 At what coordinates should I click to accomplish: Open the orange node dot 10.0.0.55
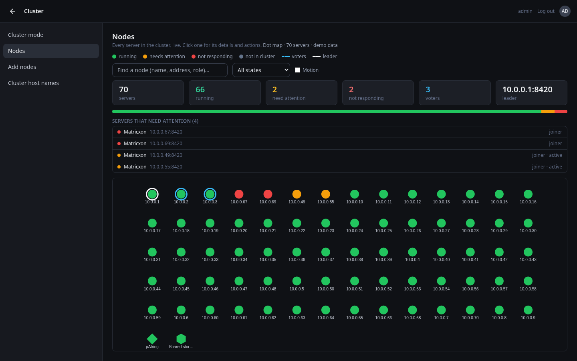pos(326,194)
